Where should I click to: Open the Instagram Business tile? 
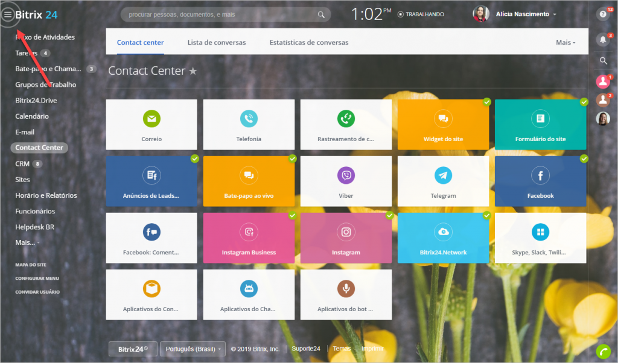point(249,238)
